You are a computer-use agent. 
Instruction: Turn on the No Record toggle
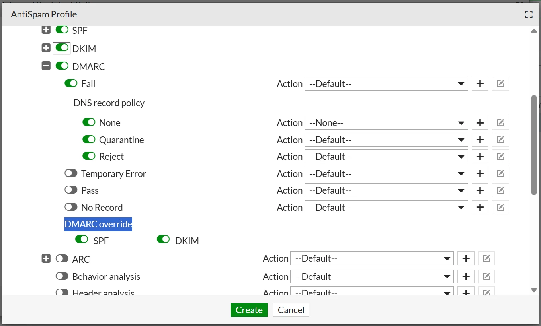tap(71, 207)
